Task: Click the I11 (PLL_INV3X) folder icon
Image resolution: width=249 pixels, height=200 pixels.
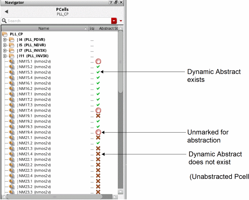Action: (x=12, y=56)
